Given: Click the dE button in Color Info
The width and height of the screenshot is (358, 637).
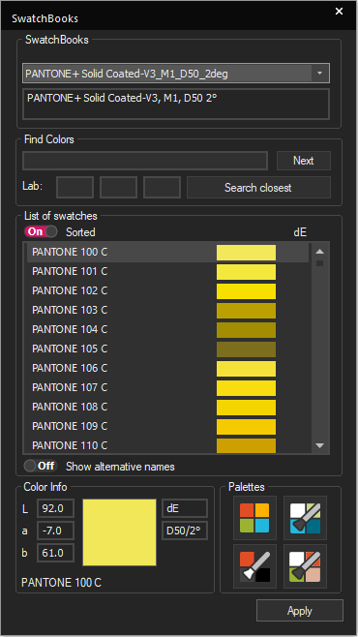Looking at the screenshot, I should point(185,508).
